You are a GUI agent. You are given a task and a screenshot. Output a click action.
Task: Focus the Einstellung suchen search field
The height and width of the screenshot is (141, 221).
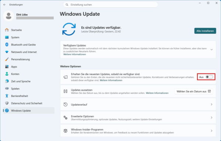point(110,5)
